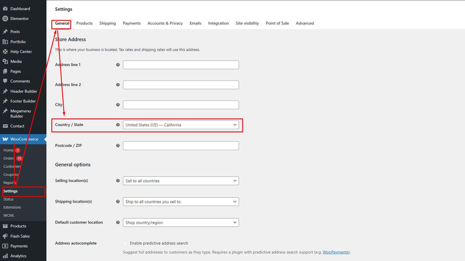Click the Header Builder pin icon

tap(5, 91)
